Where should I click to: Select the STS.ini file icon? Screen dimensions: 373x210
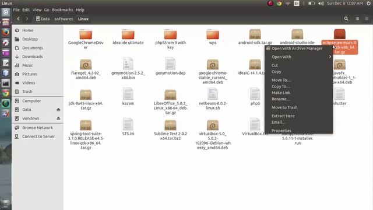128,124
